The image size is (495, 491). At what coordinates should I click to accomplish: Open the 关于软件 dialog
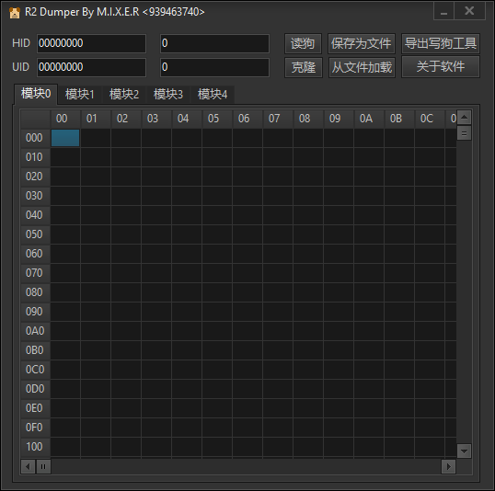click(441, 67)
